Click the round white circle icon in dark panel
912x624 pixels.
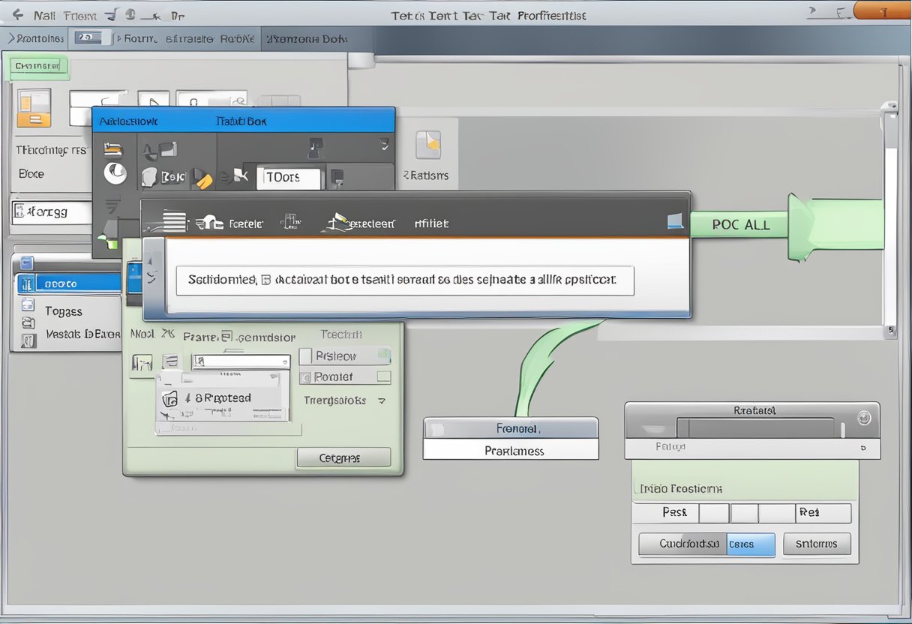tap(115, 173)
